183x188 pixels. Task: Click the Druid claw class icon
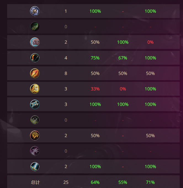pos(35,42)
